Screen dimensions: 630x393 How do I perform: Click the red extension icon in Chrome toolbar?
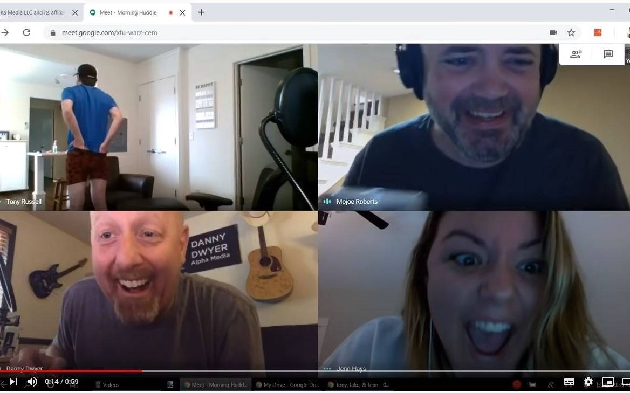coord(598,32)
